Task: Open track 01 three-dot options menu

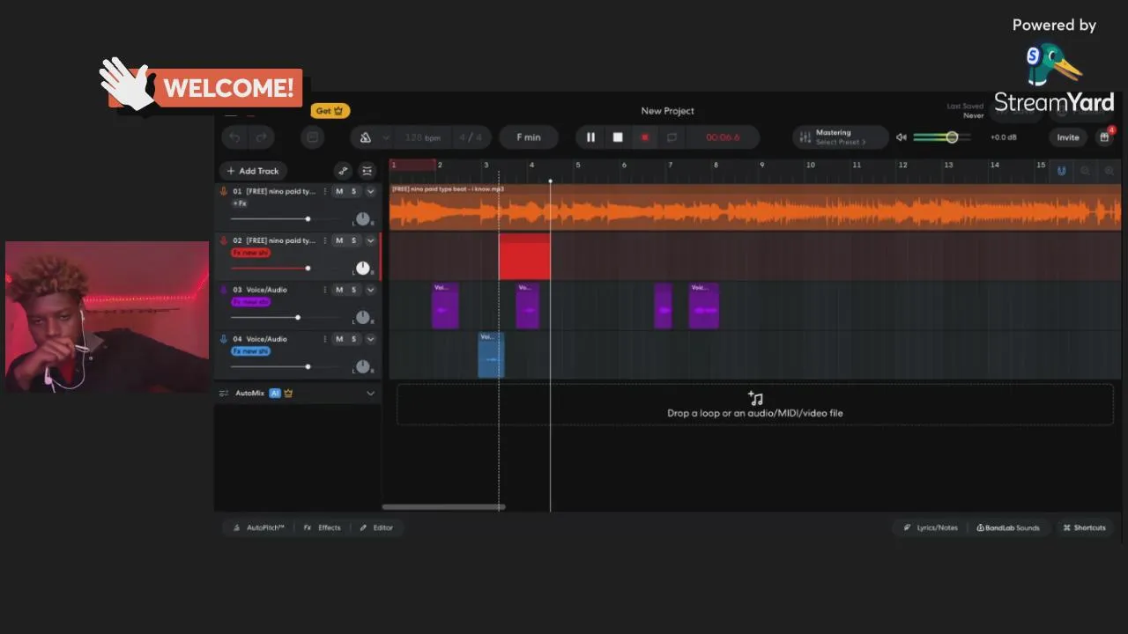Action: [x=325, y=191]
